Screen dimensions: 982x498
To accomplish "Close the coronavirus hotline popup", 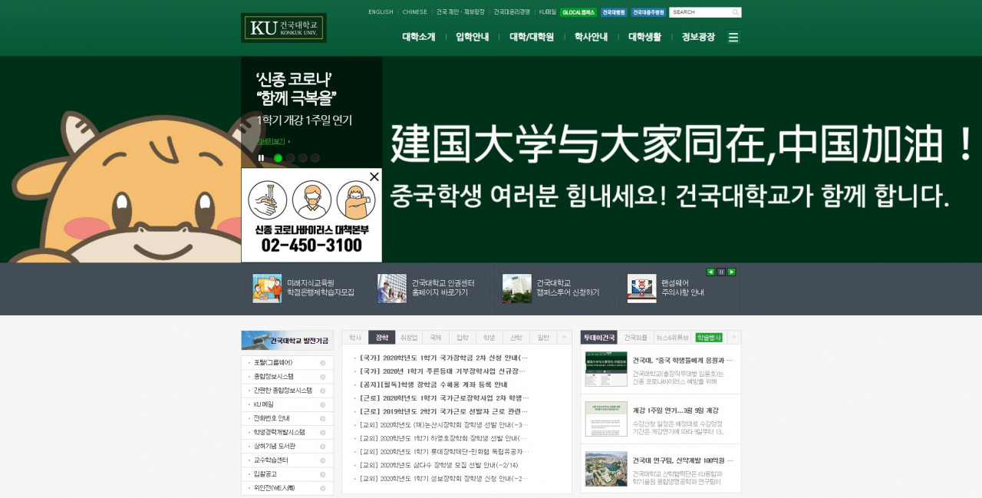I will (374, 176).
